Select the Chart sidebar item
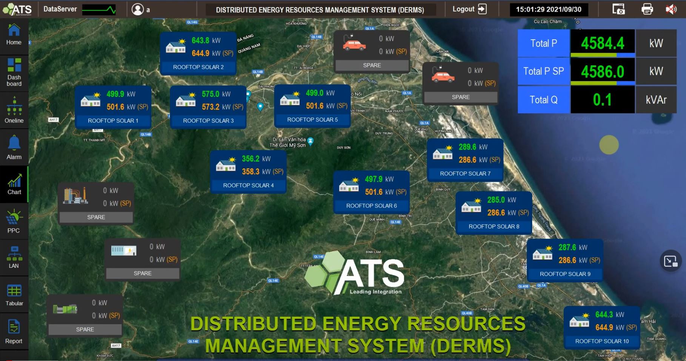 click(x=14, y=184)
